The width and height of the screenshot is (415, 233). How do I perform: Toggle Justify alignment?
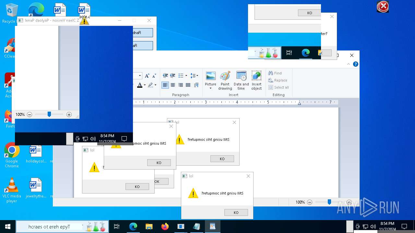coord(188,85)
